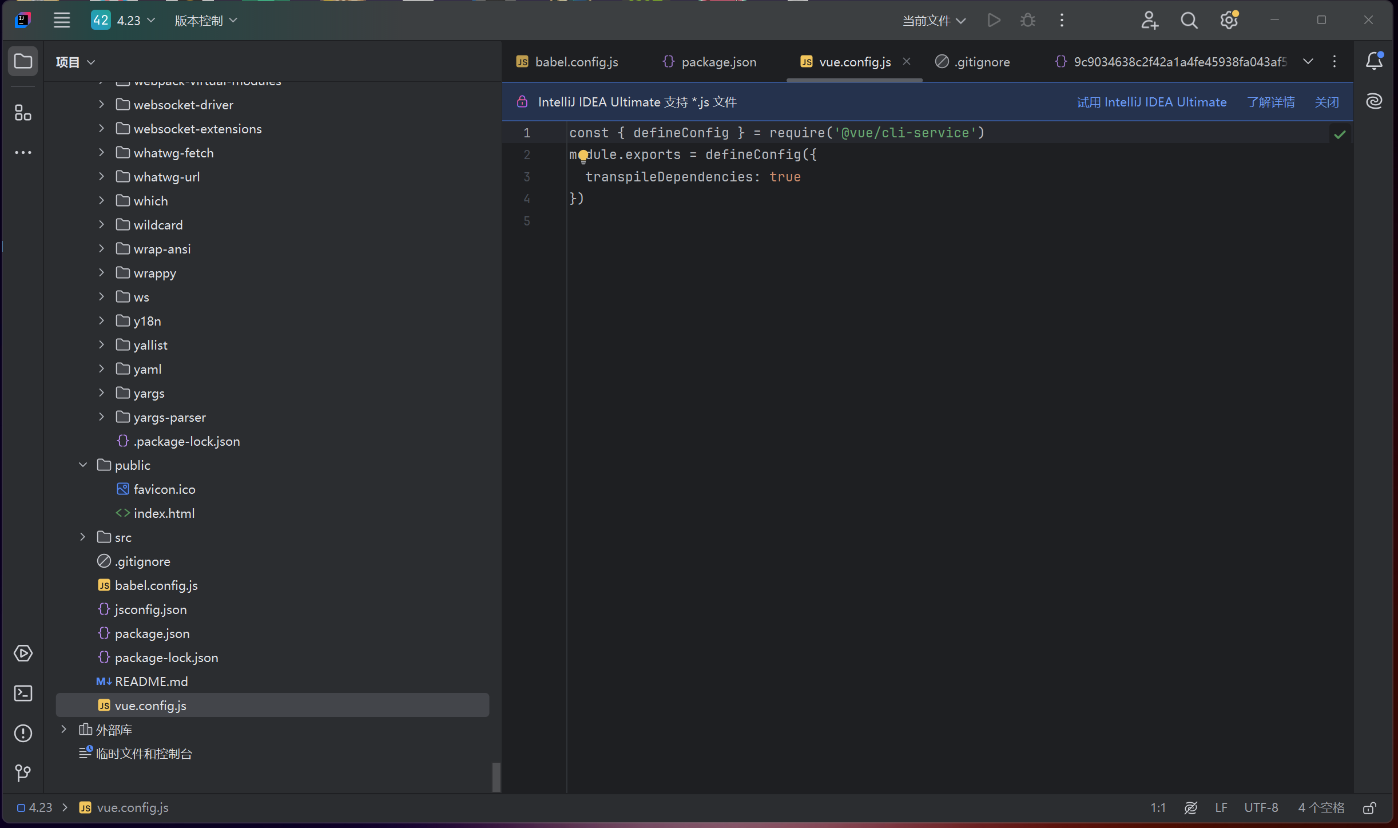Click 关闭 to dismiss the banner

tap(1326, 102)
